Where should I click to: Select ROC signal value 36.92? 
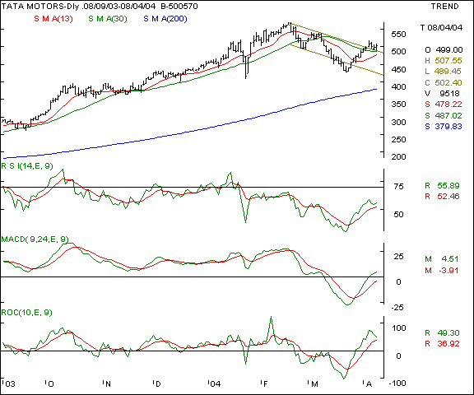(x=448, y=344)
